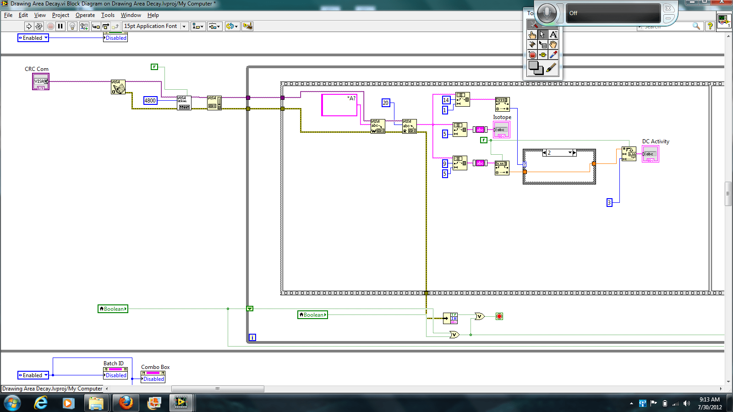The width and height of the screenshot is (733, 412).
Task: Click the Step Out button
Action: [115, 27]
